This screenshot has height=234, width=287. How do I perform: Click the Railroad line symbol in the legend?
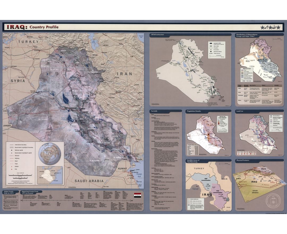click(x=12, y=156)
